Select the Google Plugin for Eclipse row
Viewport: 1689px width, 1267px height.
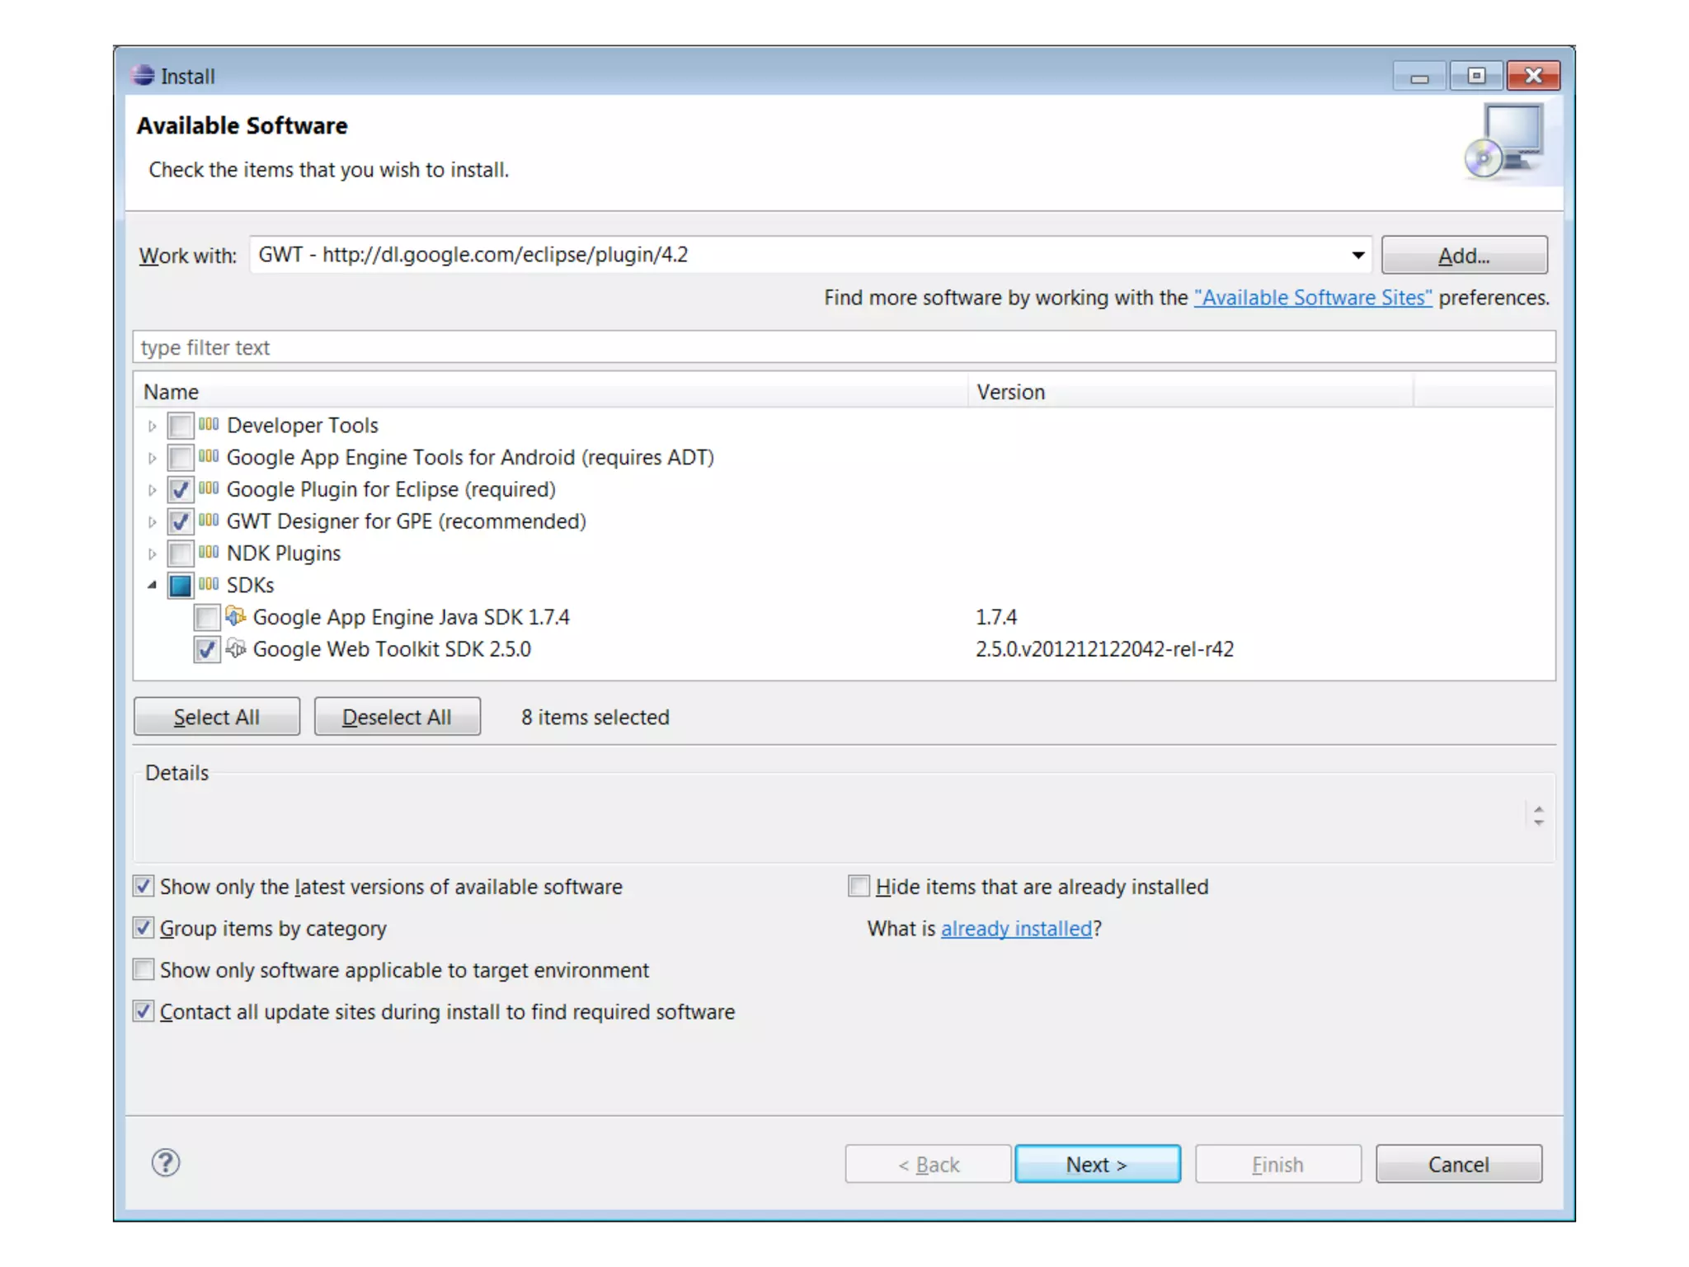pyautogui.click(x=391, y=489)
